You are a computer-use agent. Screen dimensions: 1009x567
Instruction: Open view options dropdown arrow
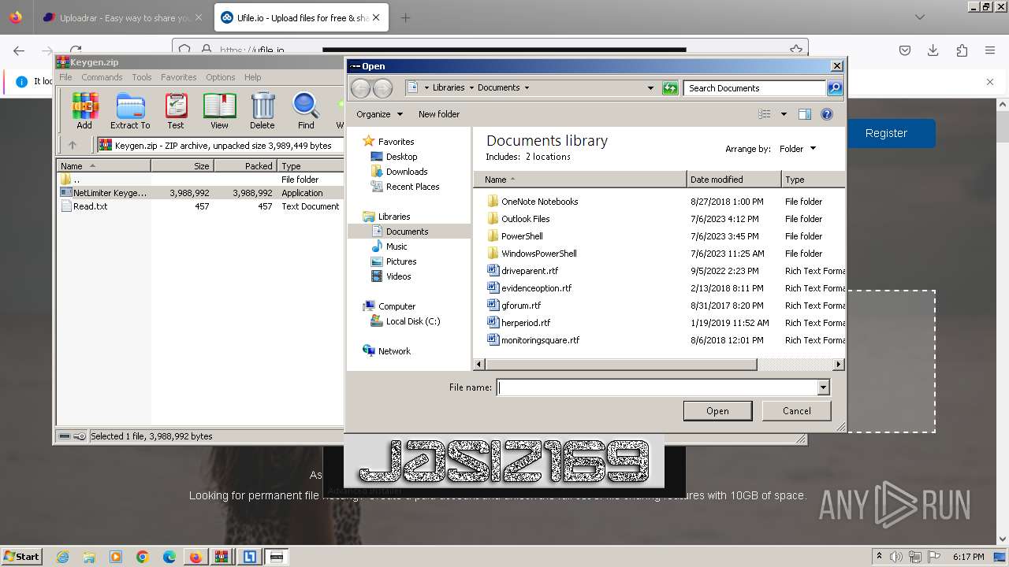784,114
